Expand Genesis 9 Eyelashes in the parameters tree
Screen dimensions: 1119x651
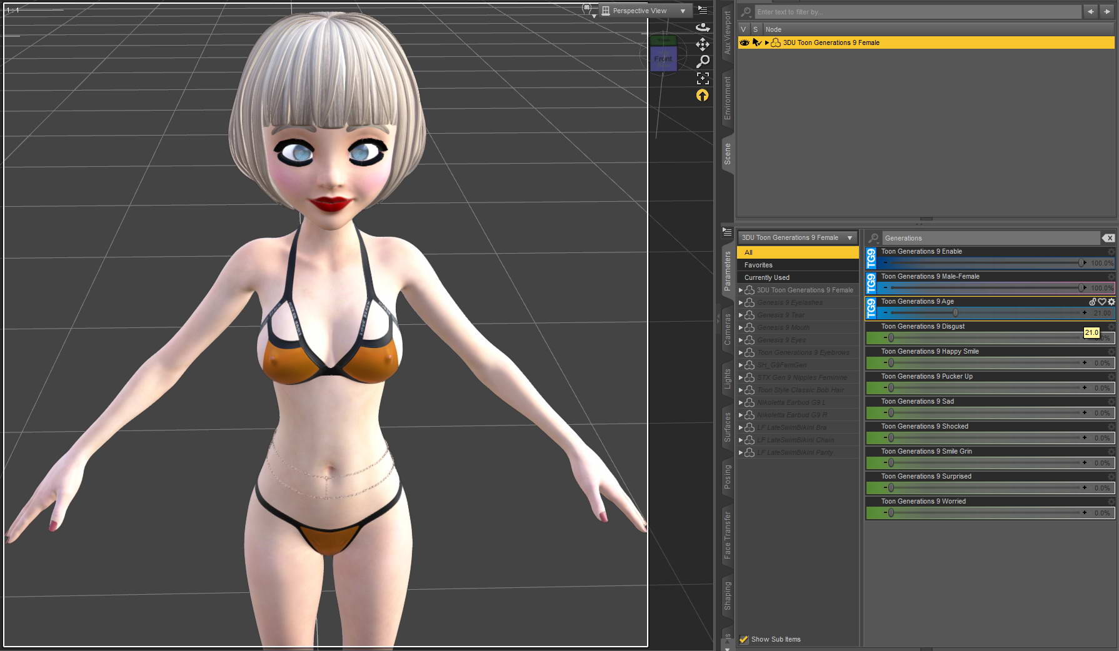point(741,302)
